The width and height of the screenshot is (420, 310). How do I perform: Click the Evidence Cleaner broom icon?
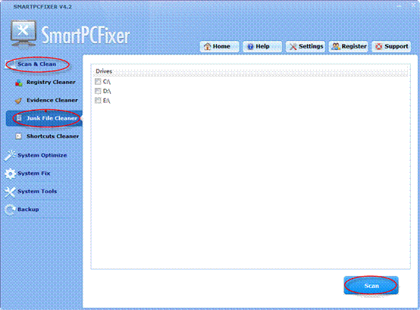click(18, 101)
